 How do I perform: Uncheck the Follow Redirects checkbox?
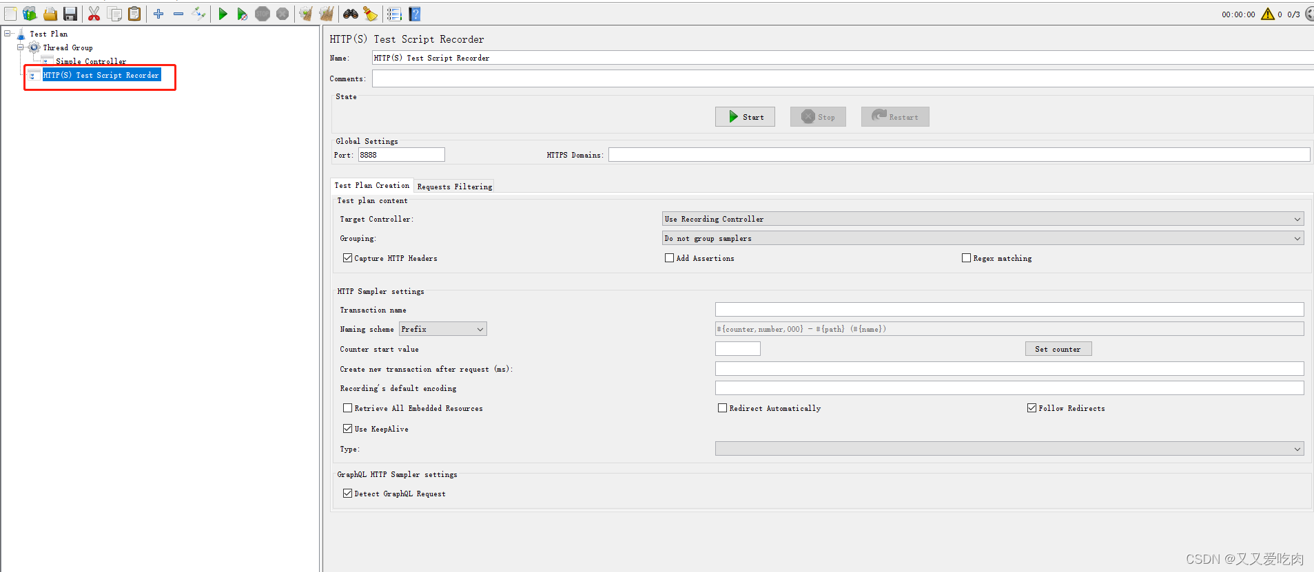coord(1031,408)
